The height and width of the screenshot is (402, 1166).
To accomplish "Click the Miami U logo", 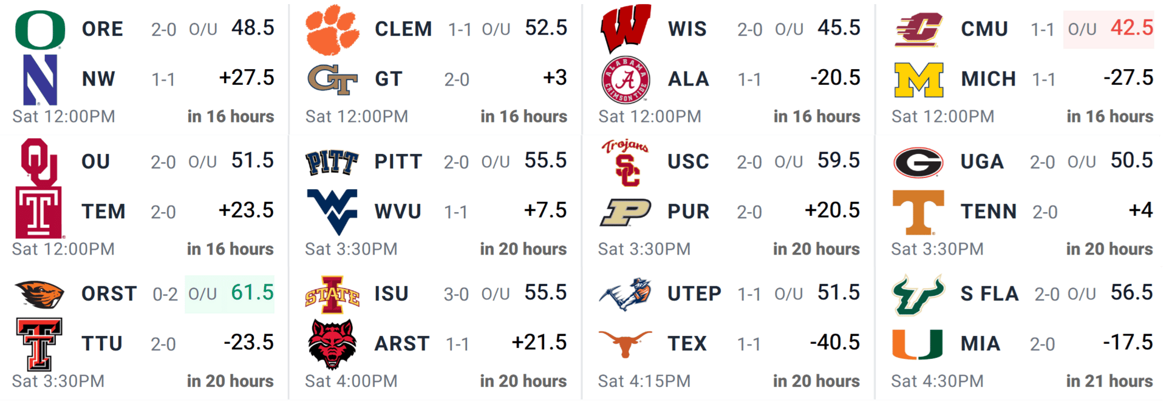I will coord(918,344).
